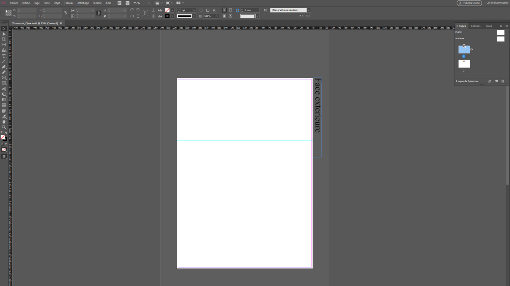Open Adobe Stock via St icon
The image size is (510, 286).
(127, 3)
